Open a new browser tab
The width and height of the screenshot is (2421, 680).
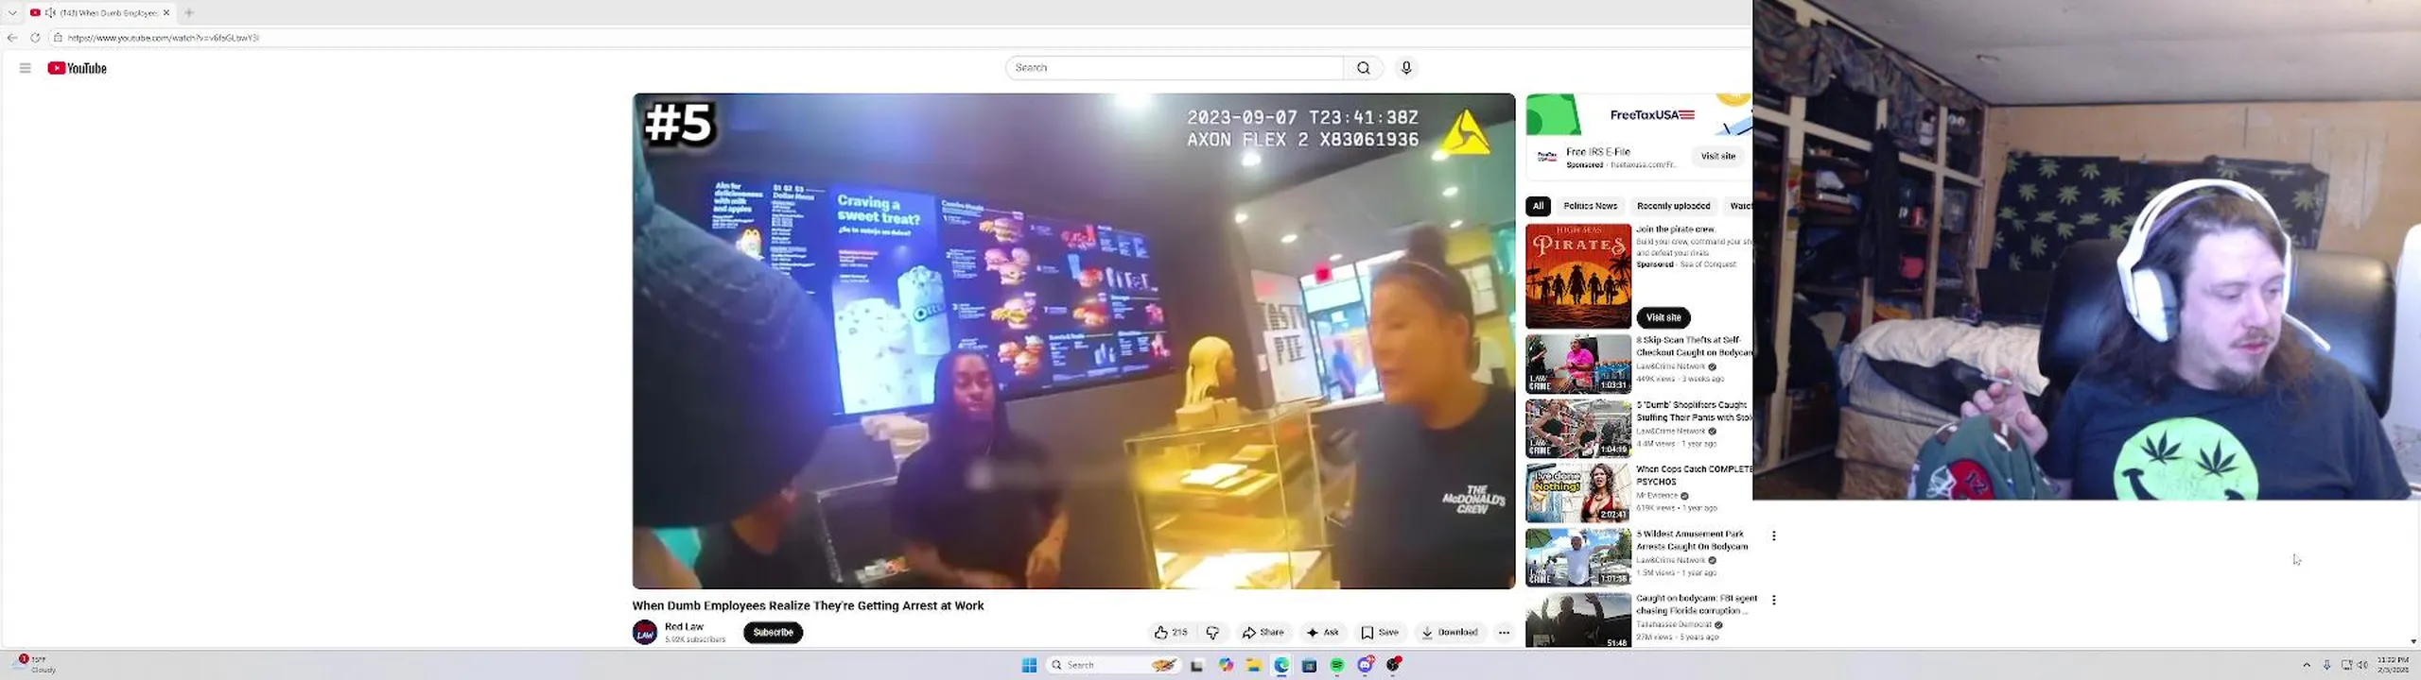(189, 12)
